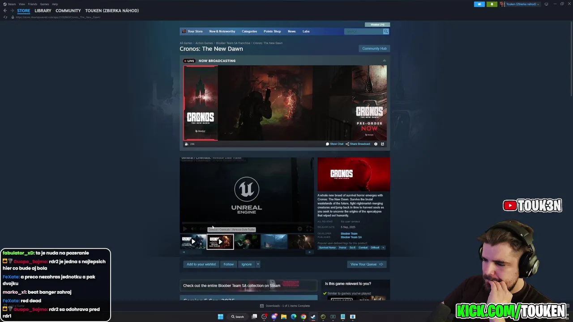573x322 pixels.
Task: Switch to the COMMUNITY tab
Action: click(68, 11)
